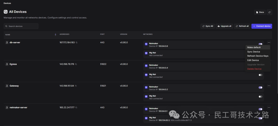Screen dimensions: 278x126
Task: Sort devices by the NAME column arrow
Action: [x=55, y=35]
